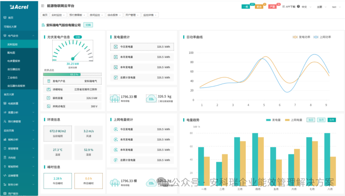This screenshot has height=196, width=345.
Task: Click icon in 总累计发电量 generation row
Action: [115, 77]
